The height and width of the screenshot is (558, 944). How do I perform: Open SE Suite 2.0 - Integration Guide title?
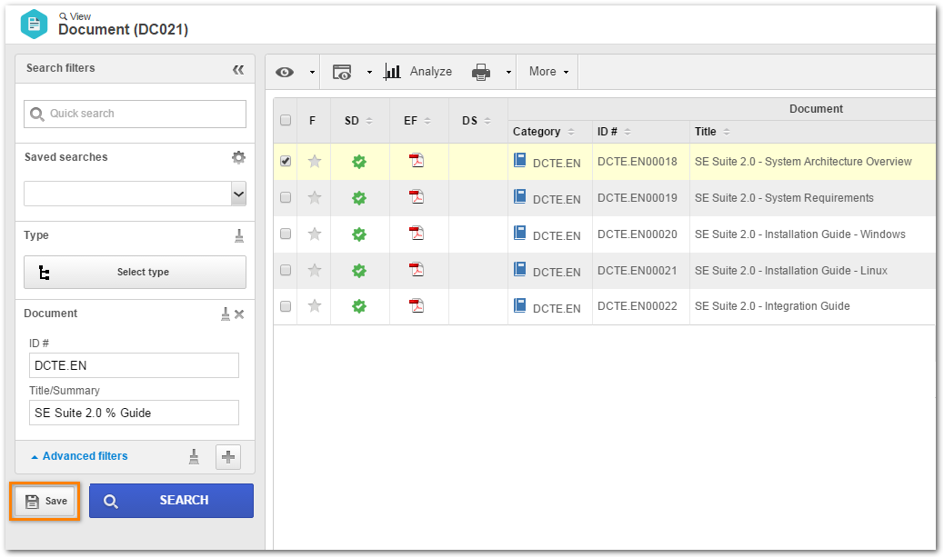[x=772, y=306]
